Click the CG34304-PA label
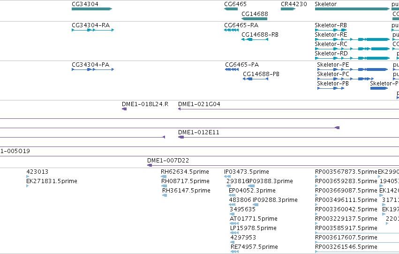 click(90, 65)
